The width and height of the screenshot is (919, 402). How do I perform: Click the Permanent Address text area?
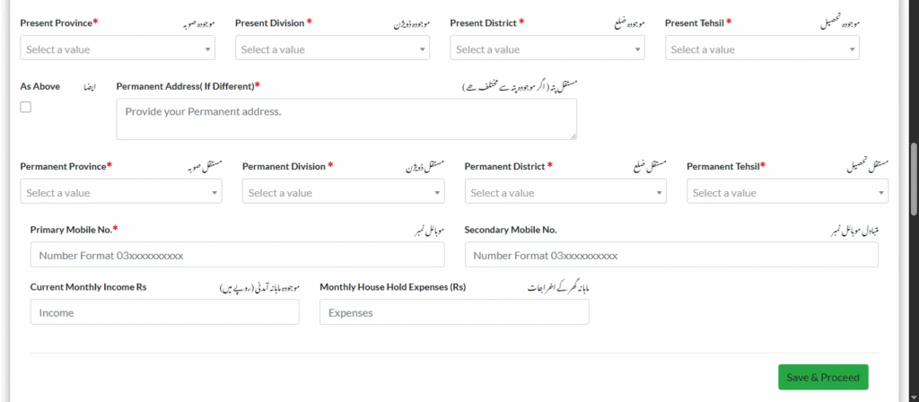point(346,118)
